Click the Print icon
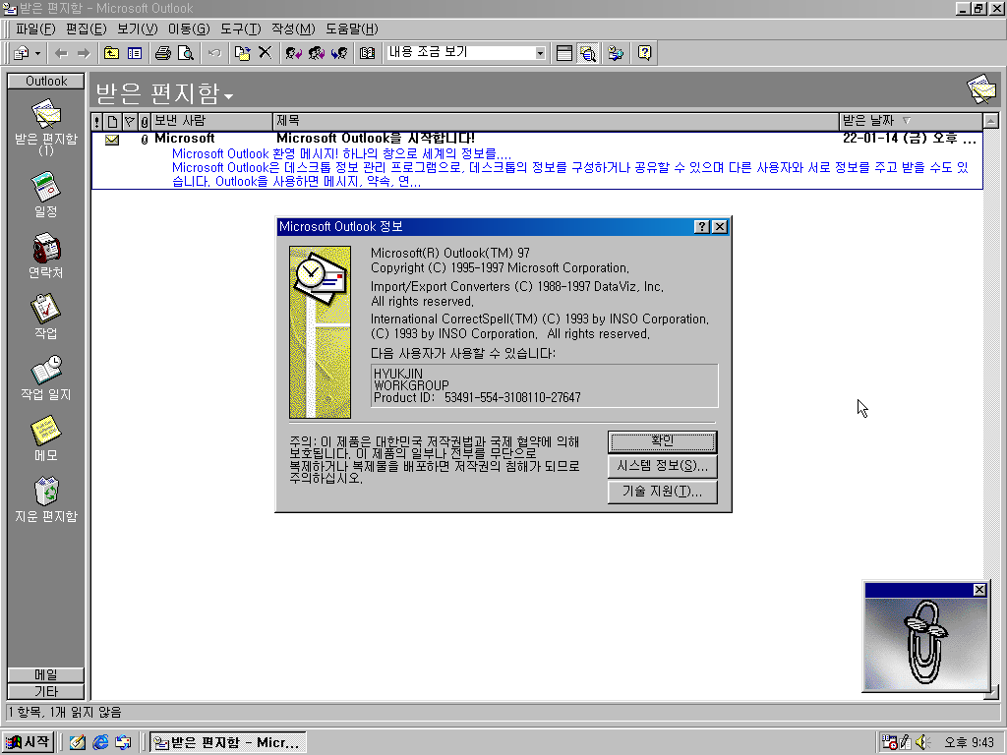The width and height of the screenshot is (1007, 755). (x=163, y=53)
